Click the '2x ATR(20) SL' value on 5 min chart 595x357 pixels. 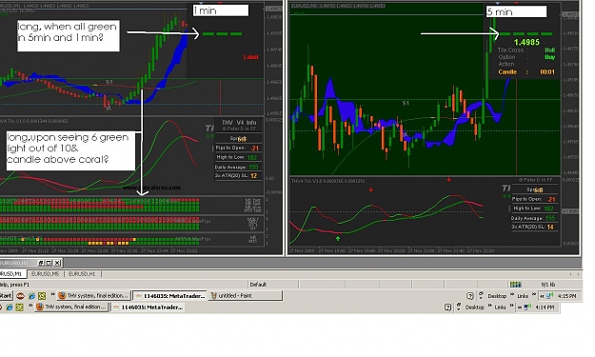[x=550, y=227]
